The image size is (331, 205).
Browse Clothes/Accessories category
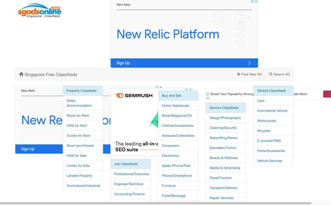coord(178,126)
